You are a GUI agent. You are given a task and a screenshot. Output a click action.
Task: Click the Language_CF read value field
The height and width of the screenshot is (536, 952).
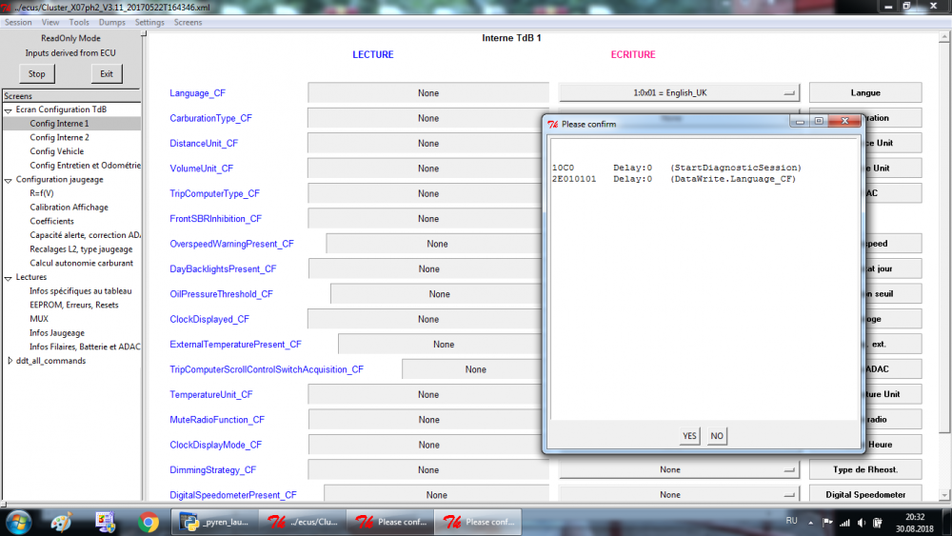(x=428, y=93)
